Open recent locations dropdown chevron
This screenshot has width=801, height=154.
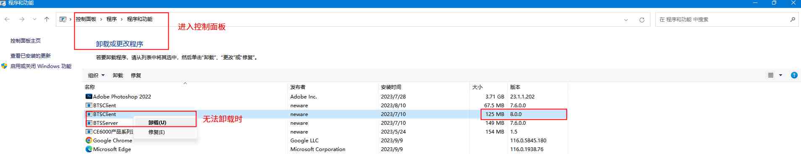click(34, 19)
